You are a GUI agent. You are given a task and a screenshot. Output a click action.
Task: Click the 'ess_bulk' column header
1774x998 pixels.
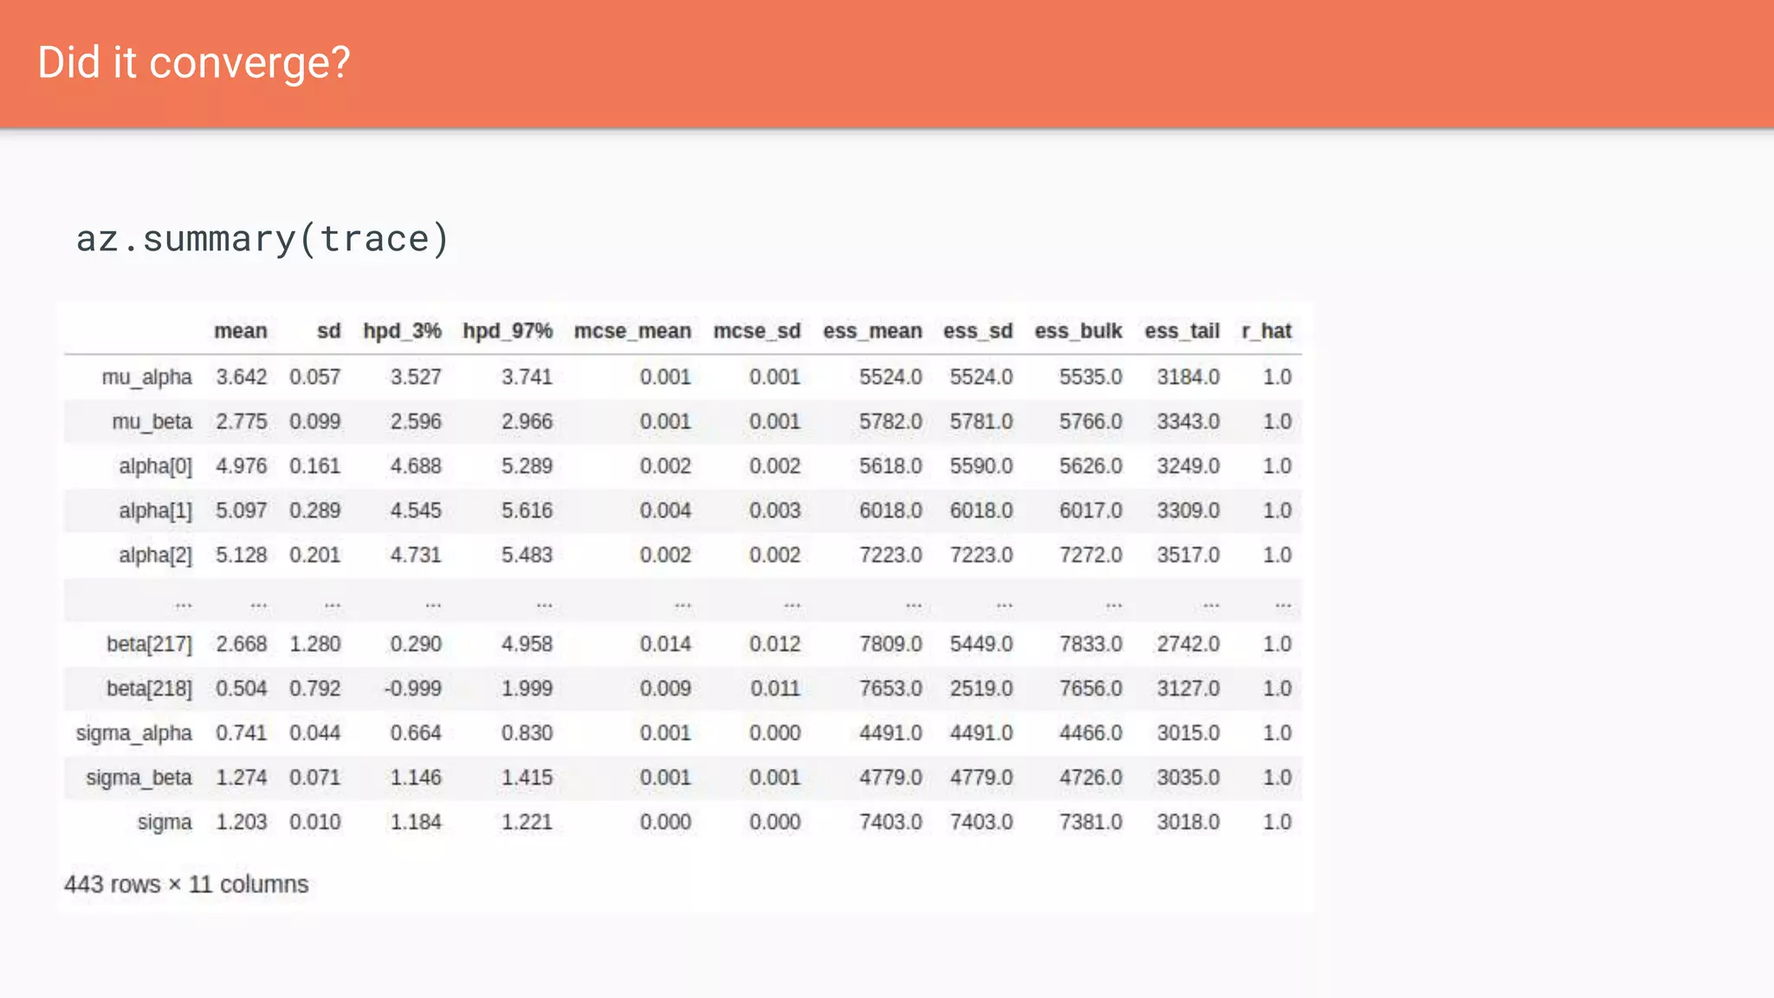[x=1078, y=331]
